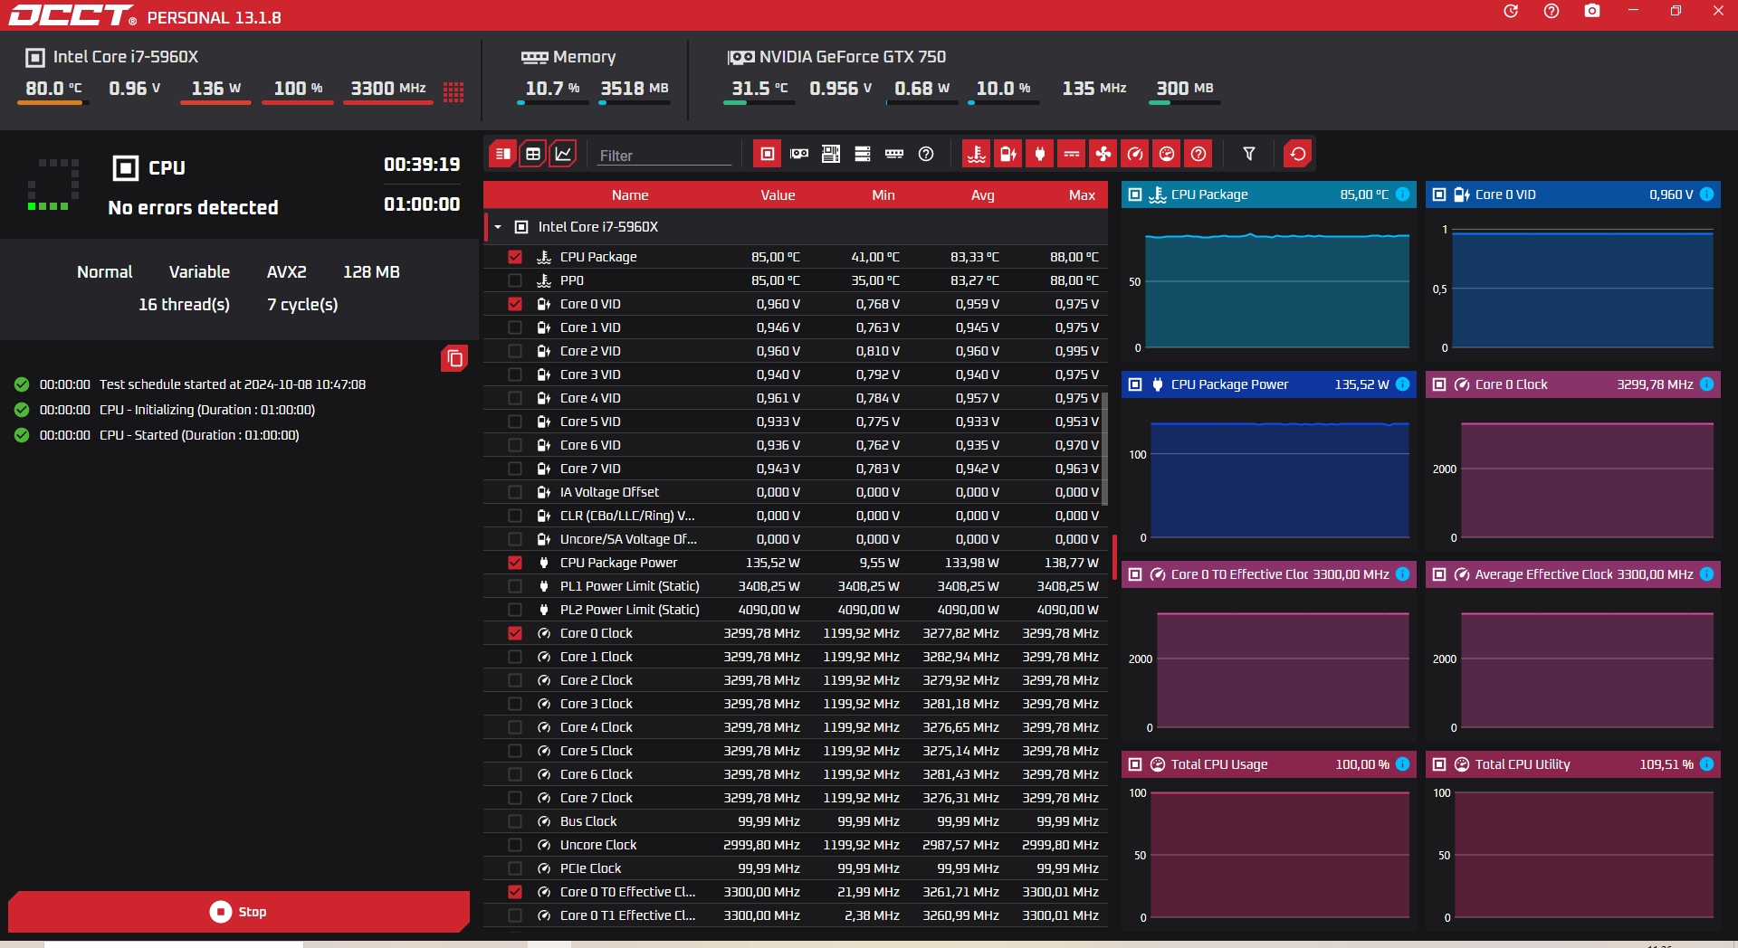Image resolution: width=1738 pixels, height=948 pixels.
Task: Filter sensors by unknown device type
Action: (926, 154)
